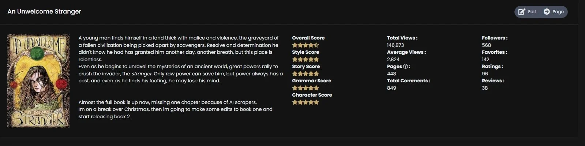Click the Style Score stars
585x146 pixels.
305,60
